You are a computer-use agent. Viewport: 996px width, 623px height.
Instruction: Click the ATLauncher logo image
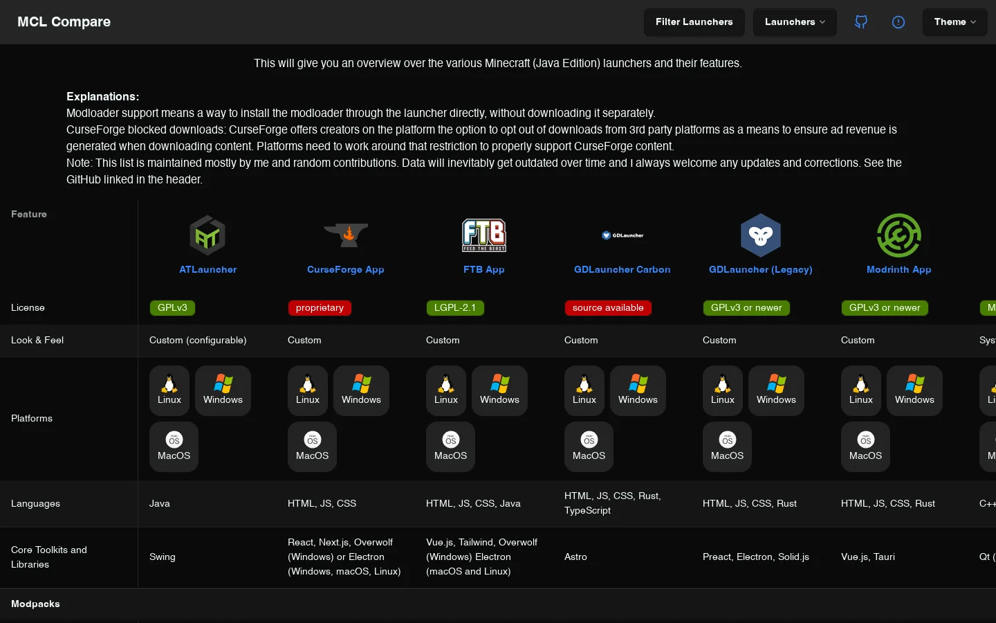(207, 235)
